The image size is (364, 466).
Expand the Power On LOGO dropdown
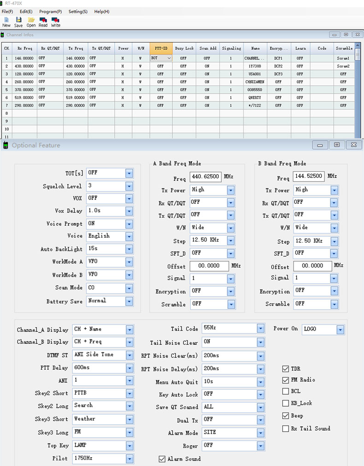click(340, 330)
